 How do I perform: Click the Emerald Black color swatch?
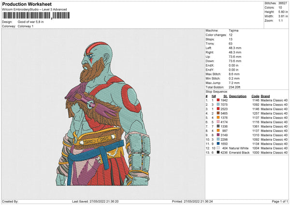218,152
